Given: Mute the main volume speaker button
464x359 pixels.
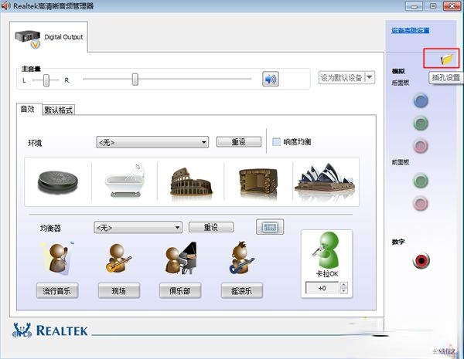Looking at the screenshot, I should [271, 79].
